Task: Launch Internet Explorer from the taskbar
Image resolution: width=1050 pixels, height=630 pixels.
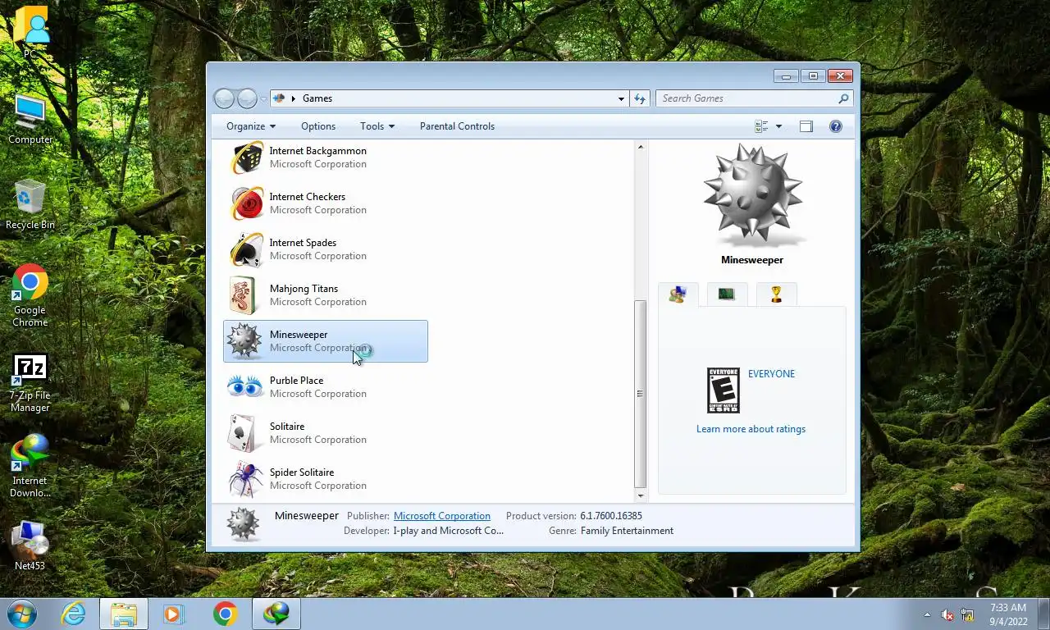Action: (x=73, y=614)
